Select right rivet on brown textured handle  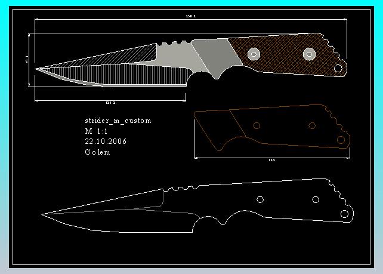point(309,54)
